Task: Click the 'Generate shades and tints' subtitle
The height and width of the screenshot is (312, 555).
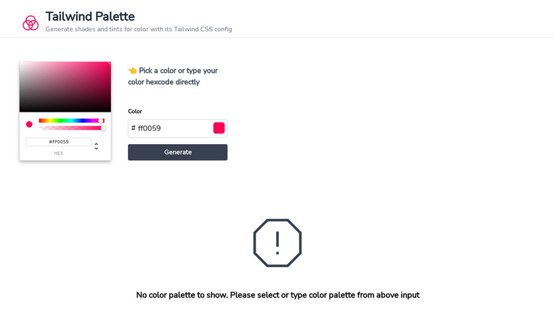Action: click(x=139, y=29)
